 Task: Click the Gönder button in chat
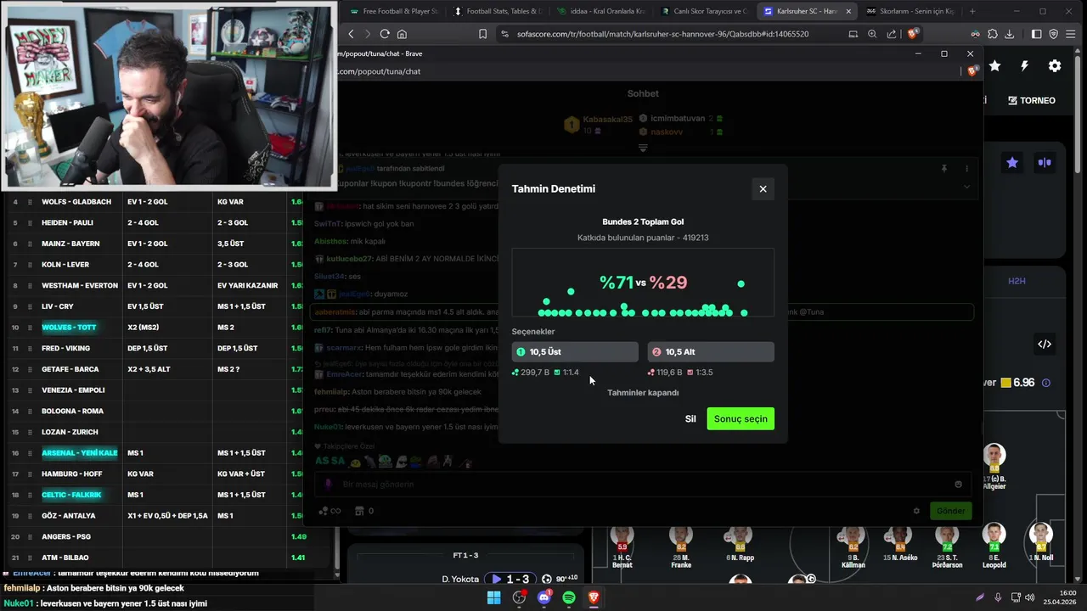pos(951,511)
